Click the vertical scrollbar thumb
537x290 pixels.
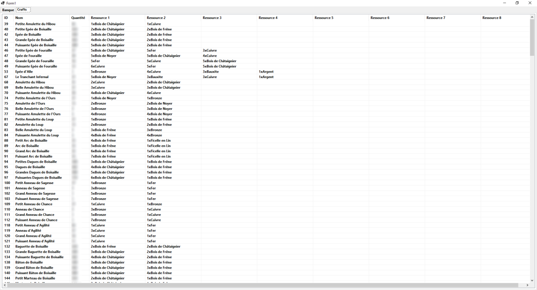(532, 38)
